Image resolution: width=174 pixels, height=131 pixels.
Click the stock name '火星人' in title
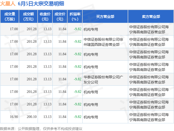[x=8, y=4]
